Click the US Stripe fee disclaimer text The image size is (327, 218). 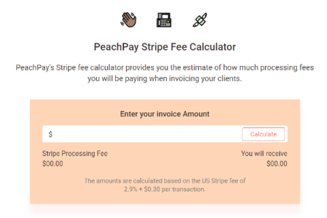165,185
